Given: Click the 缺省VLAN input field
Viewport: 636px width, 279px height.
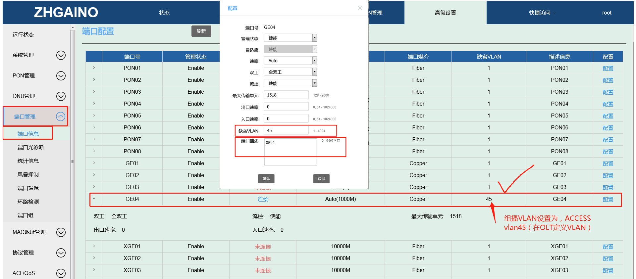Looking at the screenshot, I should pos(286,130).
